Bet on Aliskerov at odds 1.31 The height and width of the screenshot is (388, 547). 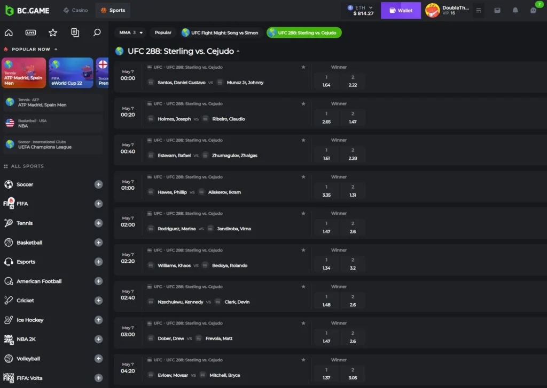click(353, 191)
